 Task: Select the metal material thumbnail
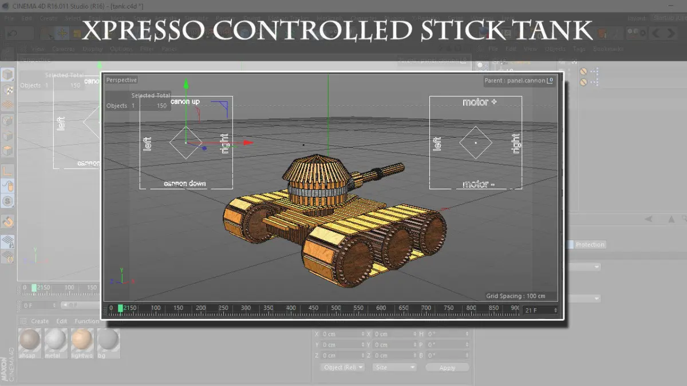(55, 343)
